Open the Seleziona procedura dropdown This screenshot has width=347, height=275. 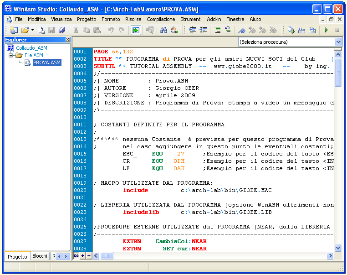pyautogui.click(x=338, y=42)
